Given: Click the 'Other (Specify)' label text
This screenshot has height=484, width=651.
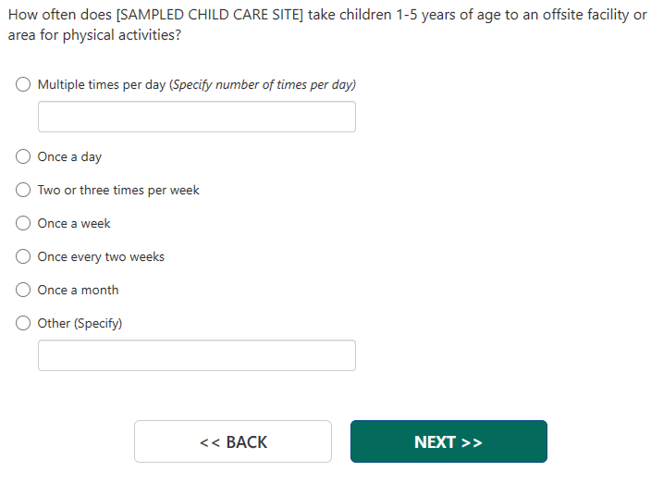Looking at the screenshot, I should (x=80, y=323).
